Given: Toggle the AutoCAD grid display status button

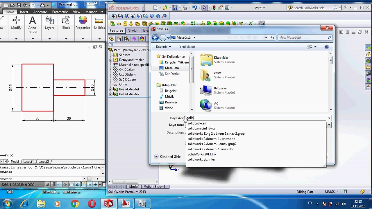Looking at the screenshot, I should click(x=53, y=184).
